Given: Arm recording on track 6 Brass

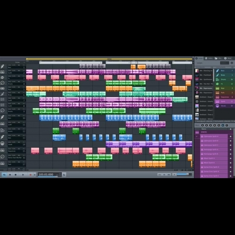Looking at the screenshot, I should [x=19, y=93].
